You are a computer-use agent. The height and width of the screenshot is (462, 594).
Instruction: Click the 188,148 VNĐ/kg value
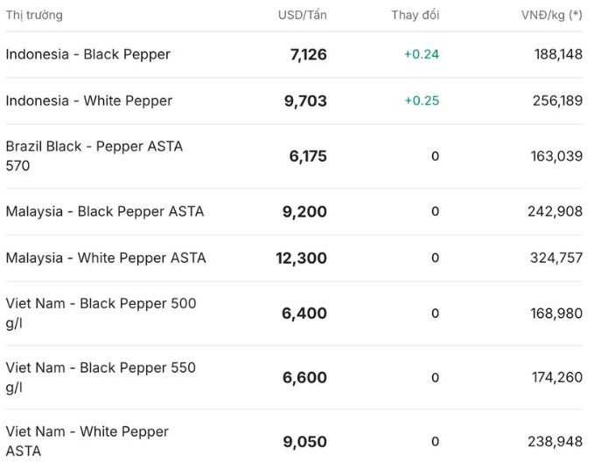[558, 54]
